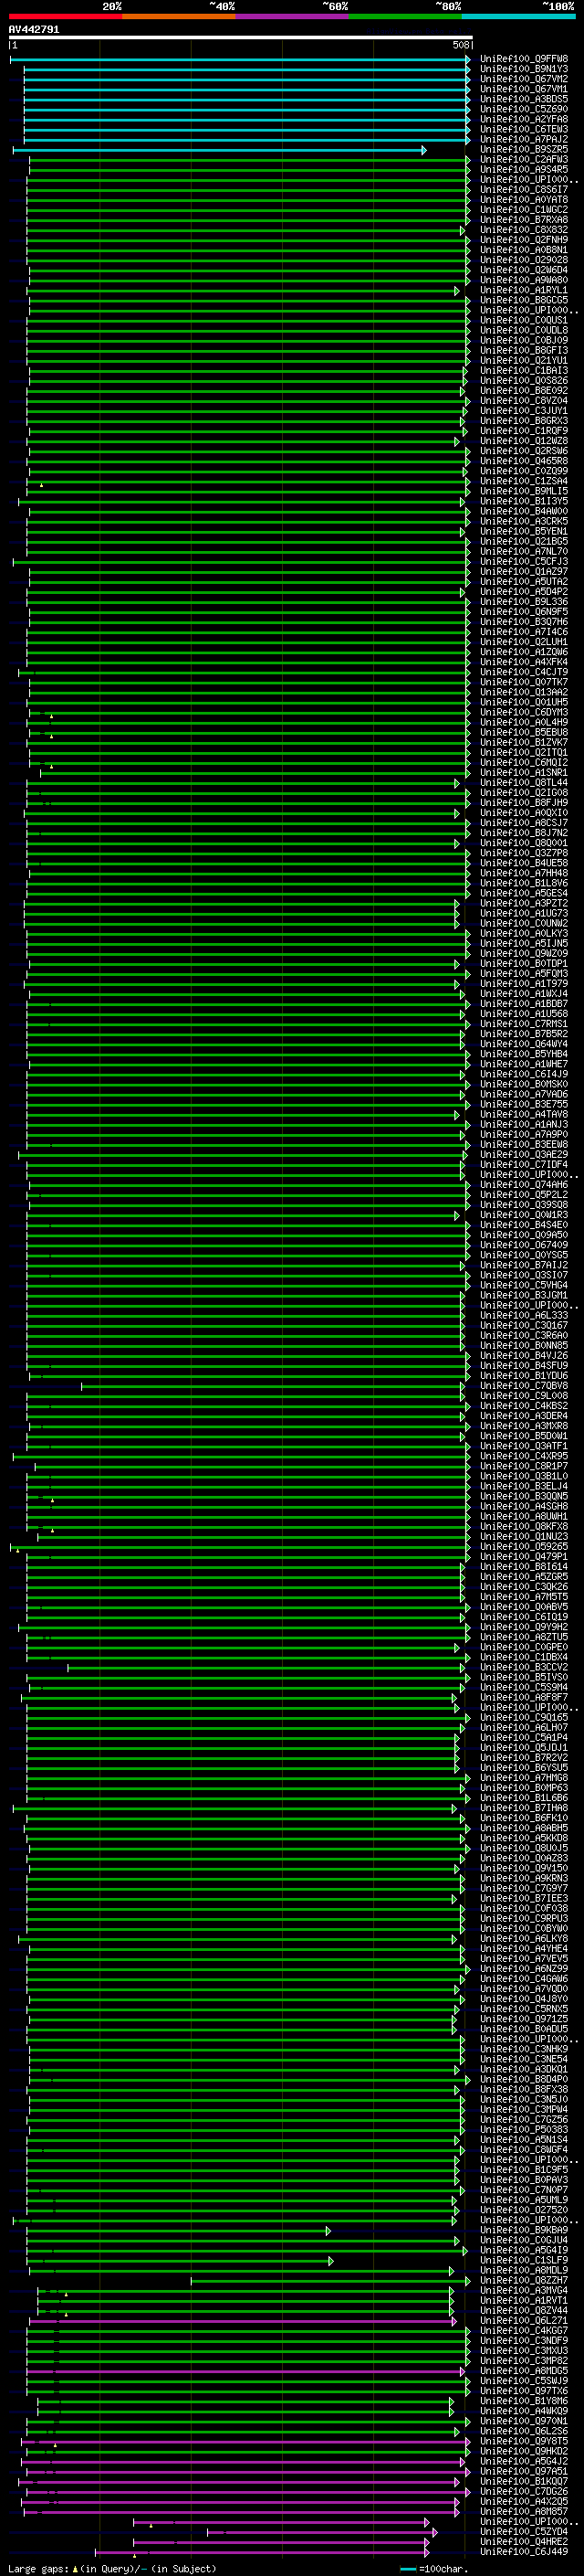Select label UniRef100_C1BAI3
584x2576 pixels.
(x=524, y=370)
